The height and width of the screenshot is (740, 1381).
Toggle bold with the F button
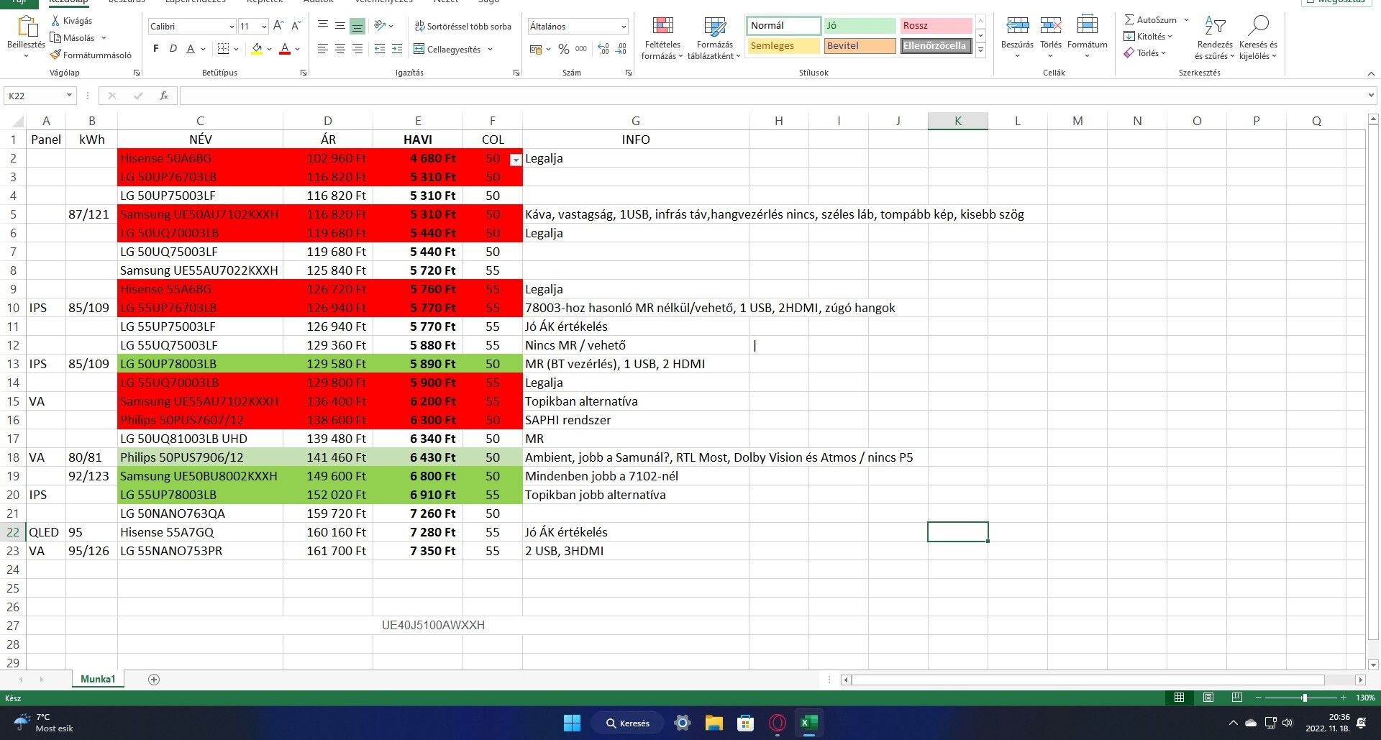[x=156, y=49]
